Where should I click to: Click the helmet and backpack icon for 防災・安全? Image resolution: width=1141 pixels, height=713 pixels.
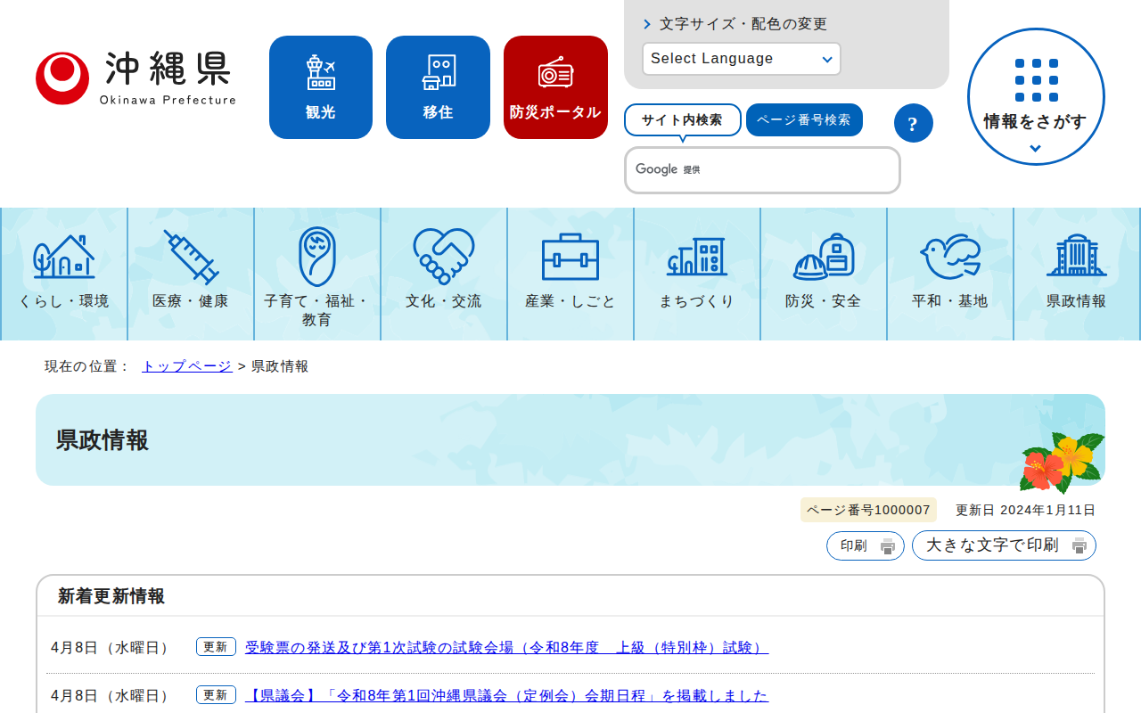[x=824, y=257]
